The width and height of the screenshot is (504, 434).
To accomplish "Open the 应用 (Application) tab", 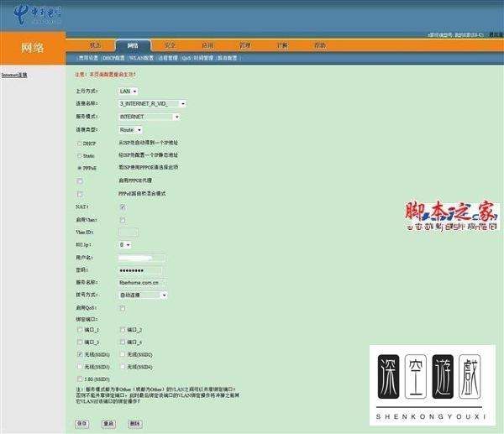I will tap(207, 45).
